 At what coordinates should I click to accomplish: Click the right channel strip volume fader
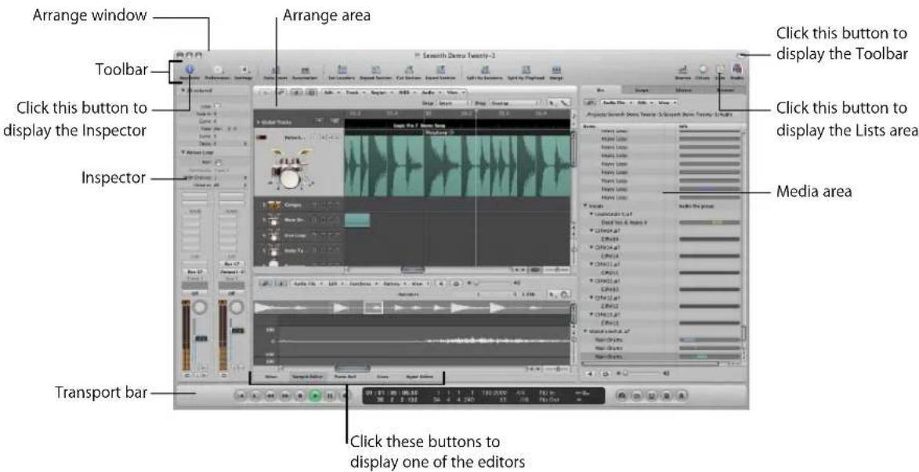click(x=237, y=332)
